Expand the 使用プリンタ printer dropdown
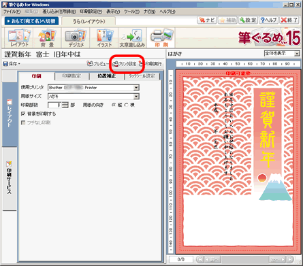The width and height of the screenshot is (303, 266). pyautogui.click(x=136, y=88)
